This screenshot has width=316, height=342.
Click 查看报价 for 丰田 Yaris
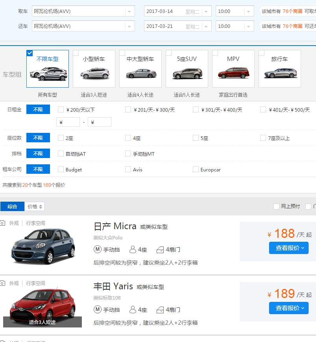[288, 308]
